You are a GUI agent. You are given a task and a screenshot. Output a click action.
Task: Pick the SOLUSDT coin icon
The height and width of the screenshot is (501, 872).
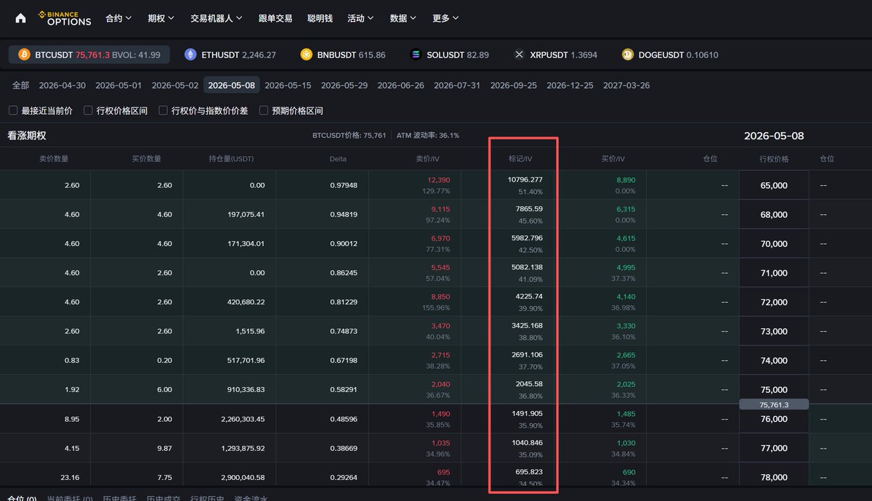[x=416, y=54]
